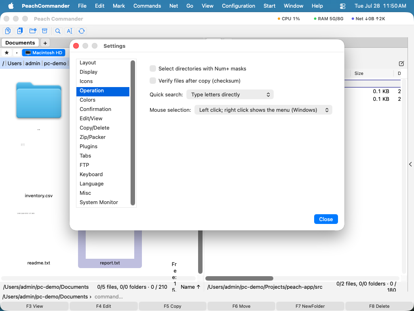Click the RAM 5G/8G monitor indicator
The height and width of the screenshot is (311, 414).
(x=328, y=19)
